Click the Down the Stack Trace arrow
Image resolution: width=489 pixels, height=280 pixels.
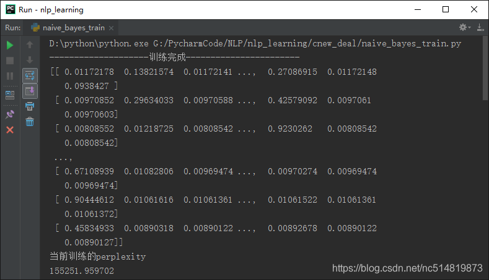(30, 60)
